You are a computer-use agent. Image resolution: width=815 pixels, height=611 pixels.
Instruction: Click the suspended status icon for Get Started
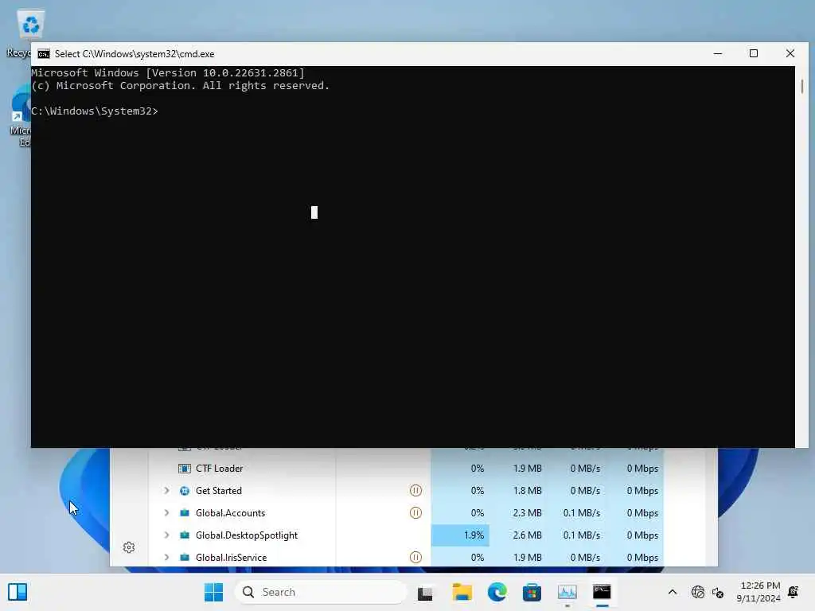[x=415, y=490]
